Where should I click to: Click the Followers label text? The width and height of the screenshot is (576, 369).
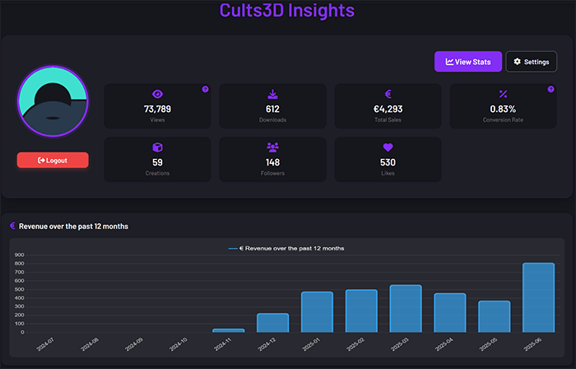(x=272, y=173)
